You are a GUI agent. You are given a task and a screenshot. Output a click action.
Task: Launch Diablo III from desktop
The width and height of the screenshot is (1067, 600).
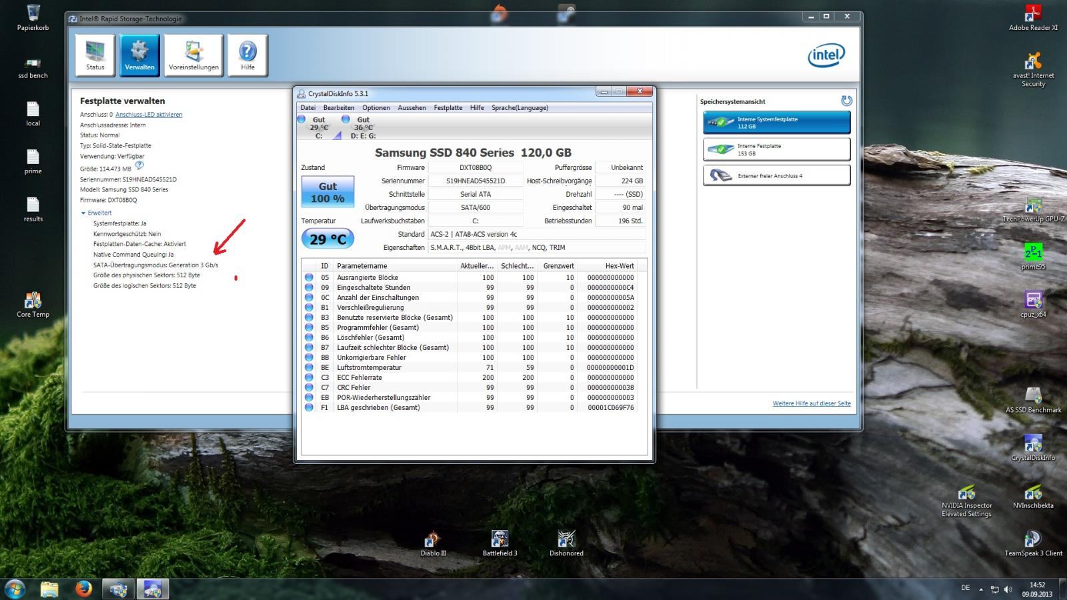[x=433, y=543]
